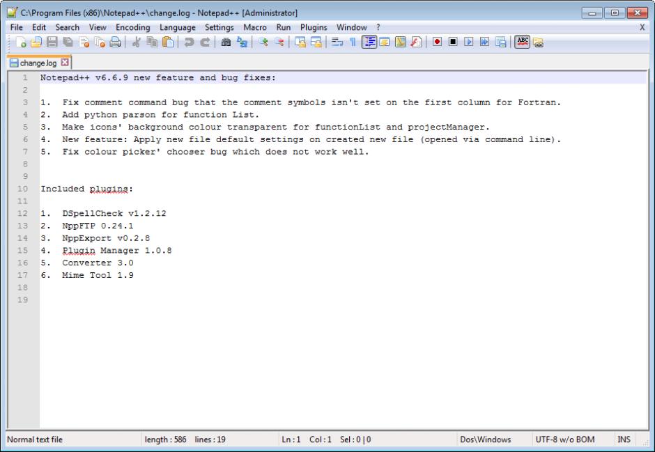Start macro recording with red dot icon
Viewport: 655px width, 452px height.
(x=437, y=42)
